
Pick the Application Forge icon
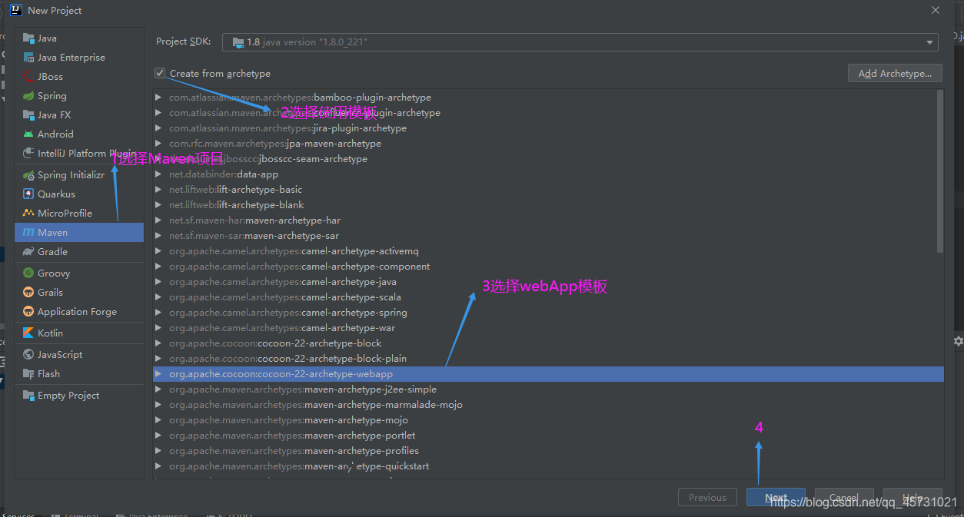tap(28, 312)
